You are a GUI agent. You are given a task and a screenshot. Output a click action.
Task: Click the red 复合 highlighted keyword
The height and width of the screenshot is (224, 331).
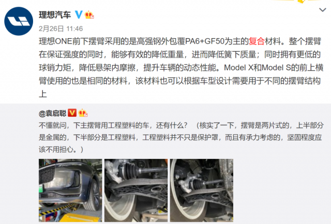tap(257, 41)
